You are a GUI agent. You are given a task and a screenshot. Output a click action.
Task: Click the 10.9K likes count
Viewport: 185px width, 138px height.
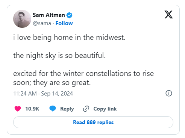pos(32,109)
